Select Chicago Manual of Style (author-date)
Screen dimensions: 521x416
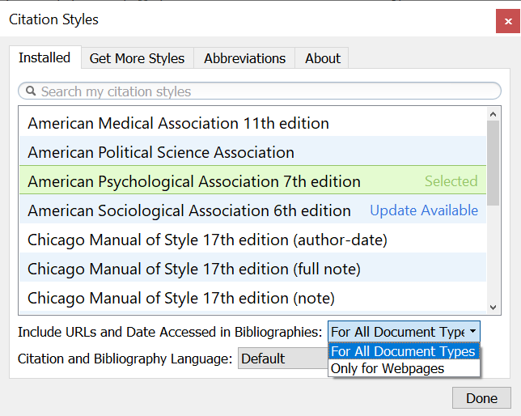(208, 240)
